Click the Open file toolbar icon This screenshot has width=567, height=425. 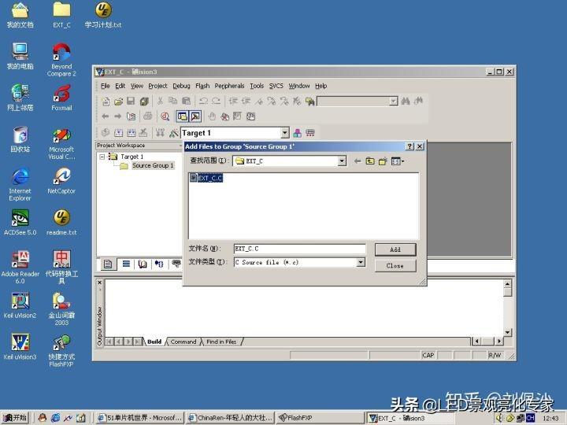click(119, 102)
